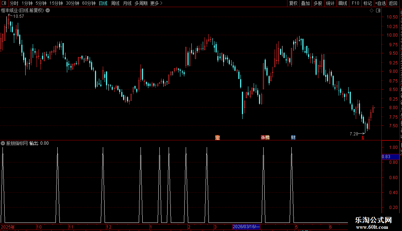The image size is (402, 231).
Task: Open dropdown beside 恒丰纸业 chart title
Action: click(x=48, y=11)
